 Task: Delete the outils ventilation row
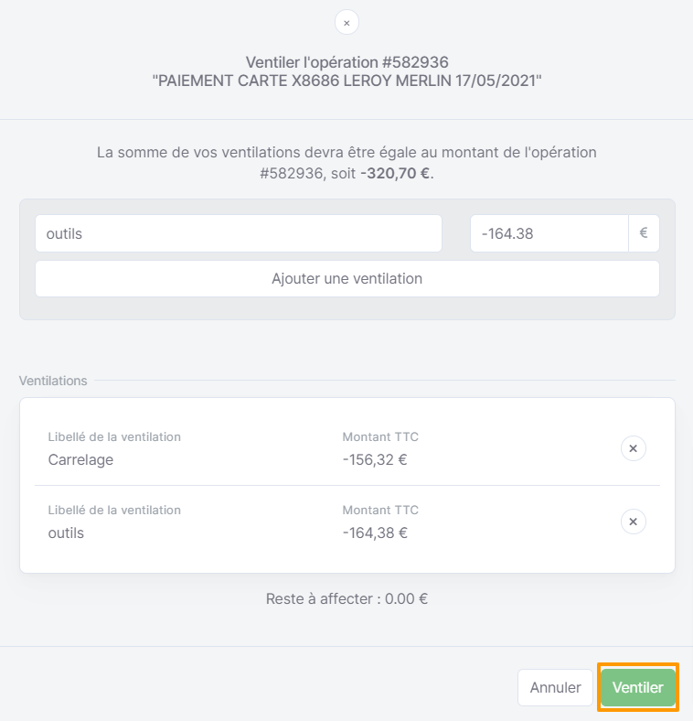pos(633,522)
